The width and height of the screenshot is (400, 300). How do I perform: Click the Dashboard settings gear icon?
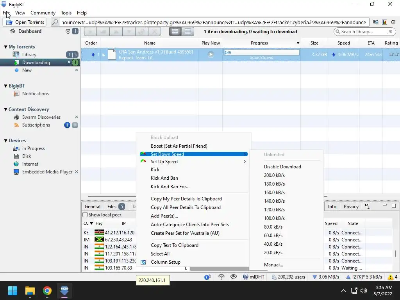pyautogui.click(x=68, y=31)
